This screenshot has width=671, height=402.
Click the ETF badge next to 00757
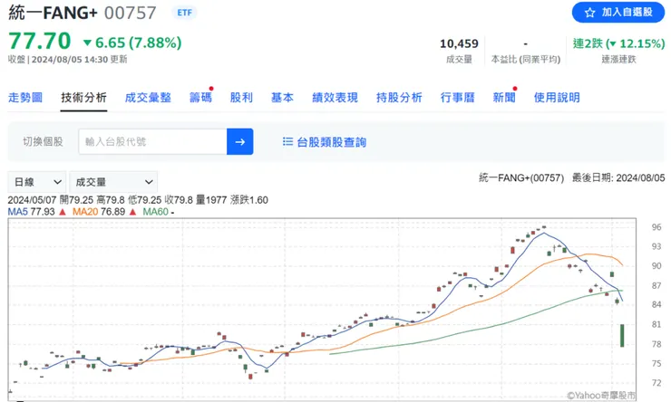[x=184, y=13]
